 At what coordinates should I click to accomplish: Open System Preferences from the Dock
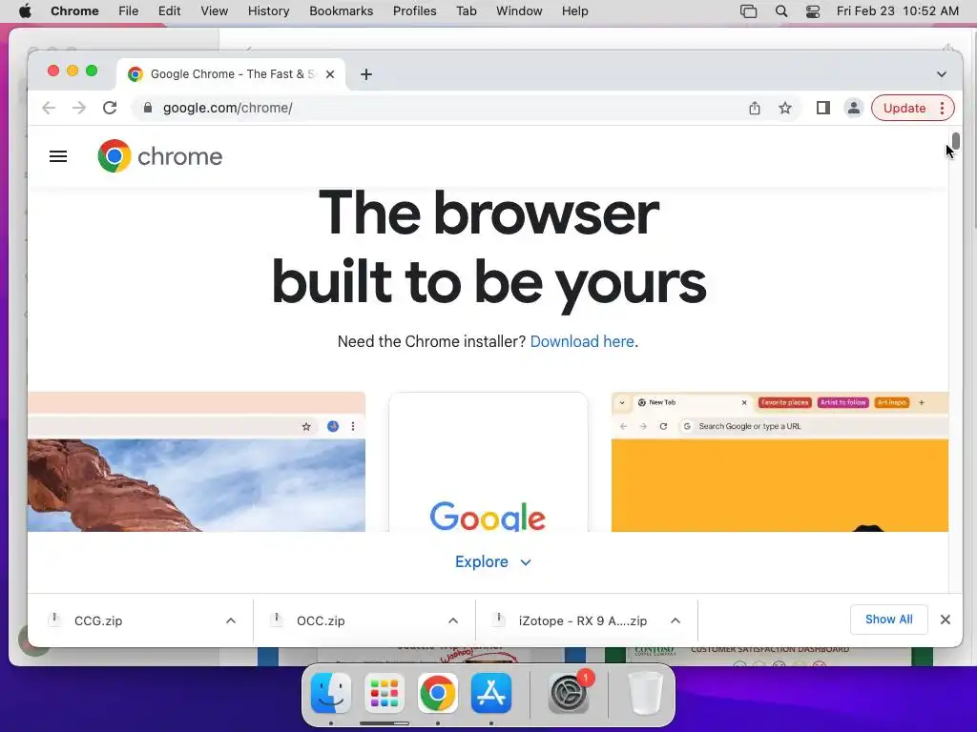tap(569, 693)
